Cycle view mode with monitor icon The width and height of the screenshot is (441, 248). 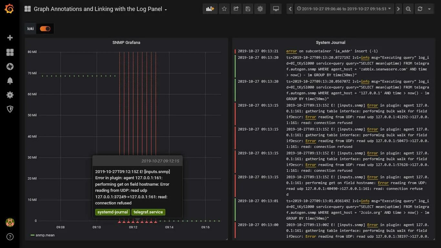276,9
